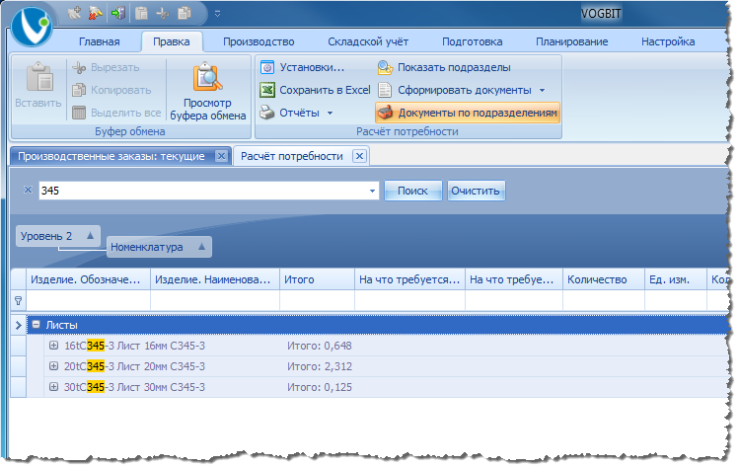Image resolution: width=739 pixels, height=468 pixels.
Task: Click the filter row funnel icon
Action: [x=19, y=300]
